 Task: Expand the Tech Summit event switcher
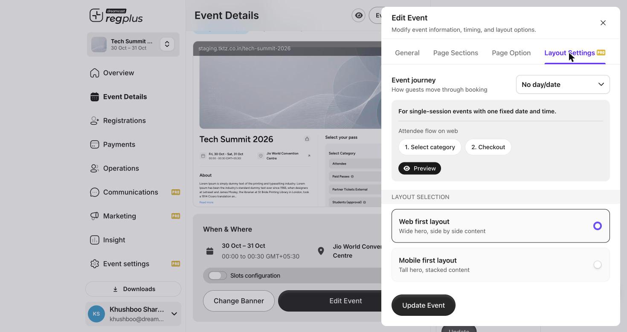click(167, 44)
